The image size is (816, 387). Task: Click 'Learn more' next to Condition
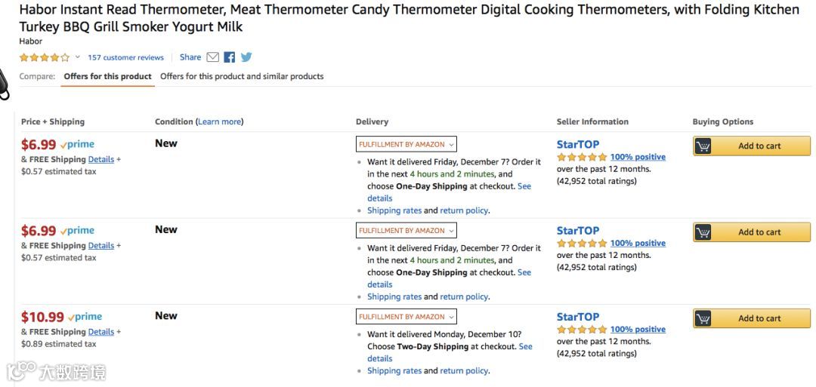click(220, 121)
